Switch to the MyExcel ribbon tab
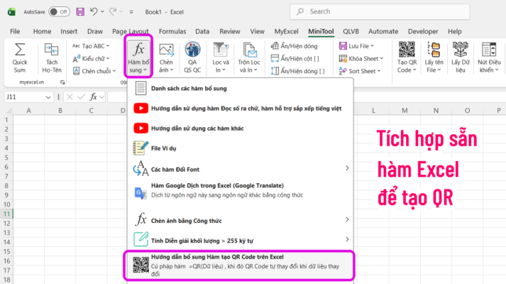Image resolution: width=506 pixels, height=284 pixels. pyautogui.click(x=286, y=31)
